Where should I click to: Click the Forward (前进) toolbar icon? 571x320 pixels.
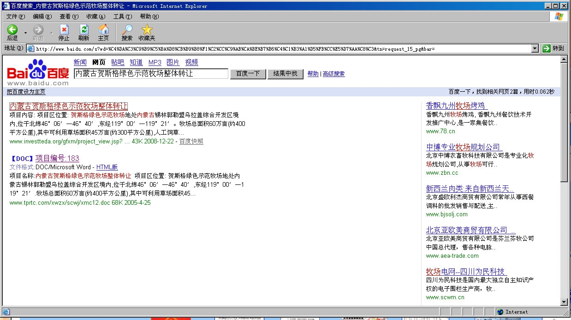(x=38, y=30)
